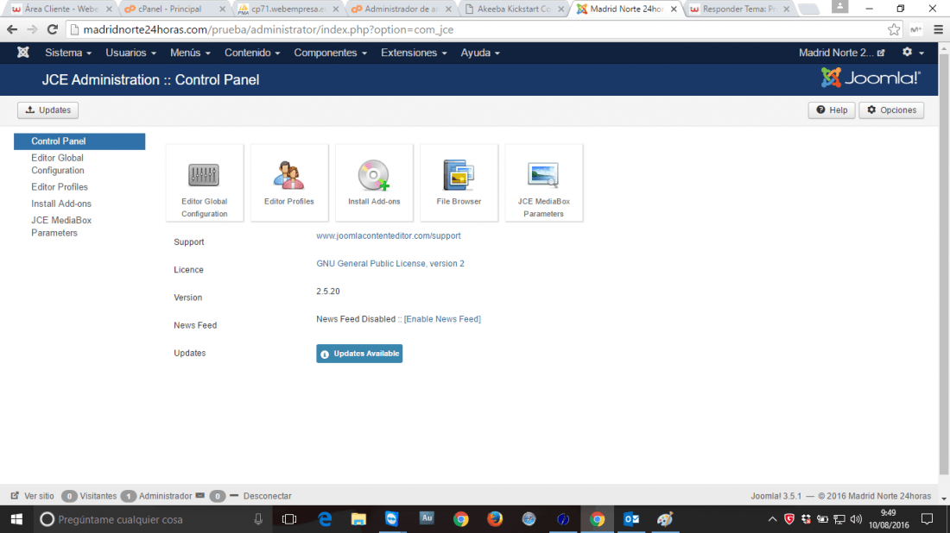950x533 pixels.
Task: Open the Windows action center notifications icon
Action: (927, 519)
